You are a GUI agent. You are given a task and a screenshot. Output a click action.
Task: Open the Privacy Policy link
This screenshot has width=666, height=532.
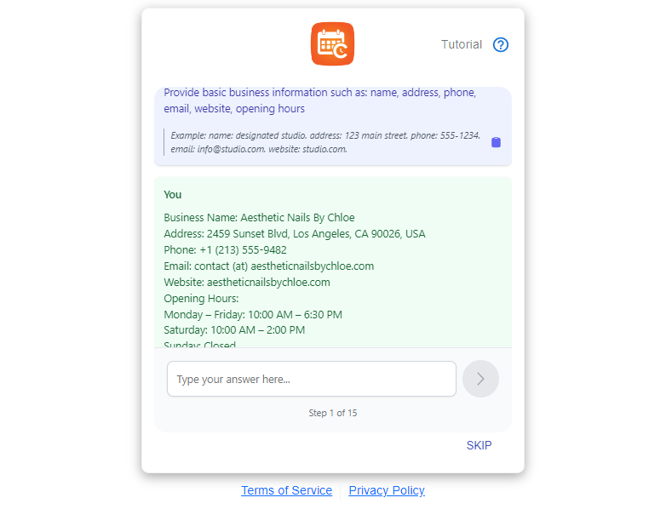[387, 490]
